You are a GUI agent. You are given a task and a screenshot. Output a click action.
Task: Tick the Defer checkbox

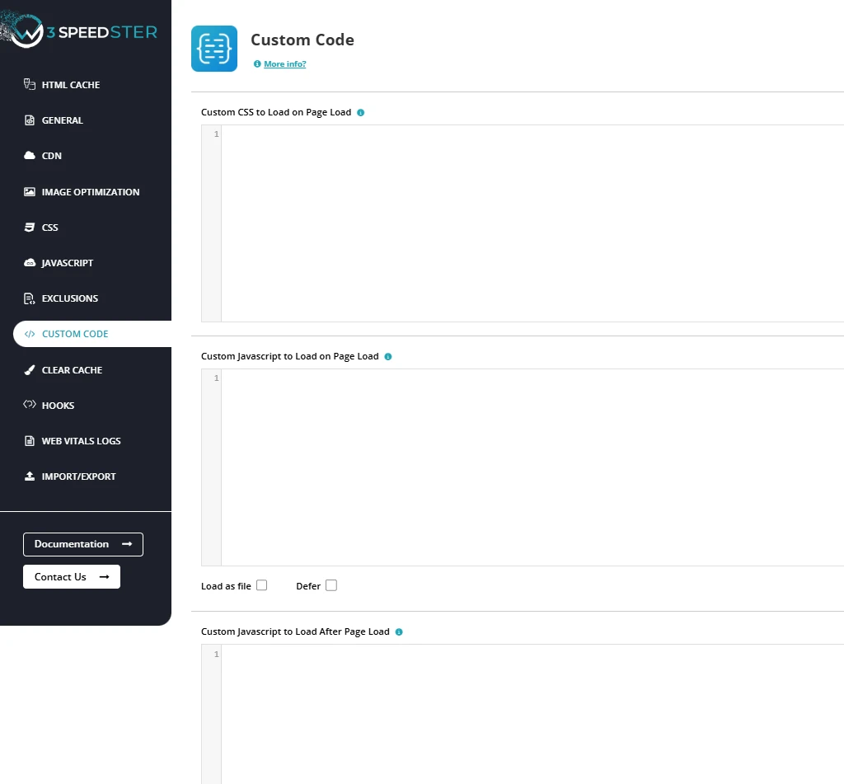(x=331, y=585)
